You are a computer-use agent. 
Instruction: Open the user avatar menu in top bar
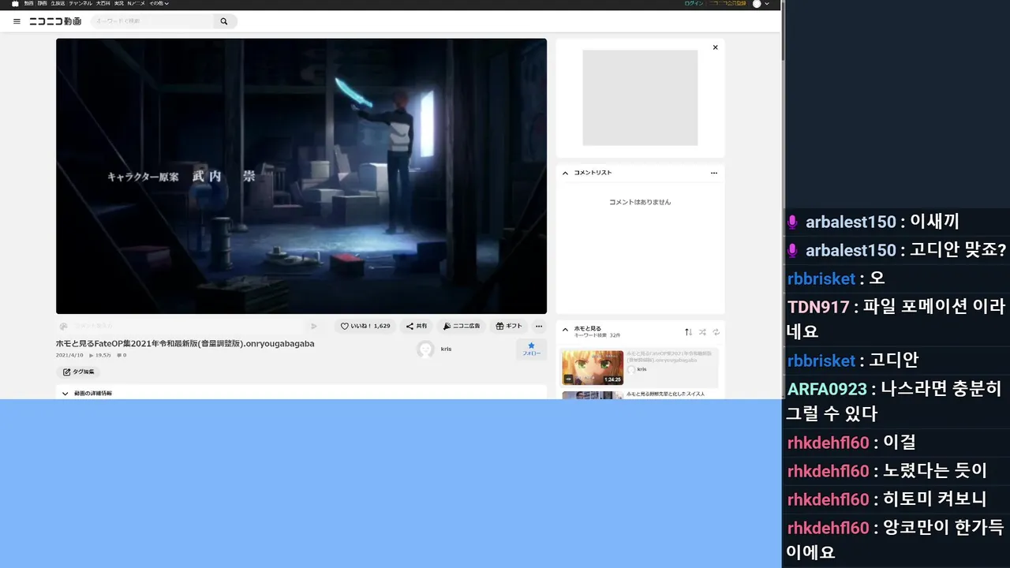[x=761, y=4]
